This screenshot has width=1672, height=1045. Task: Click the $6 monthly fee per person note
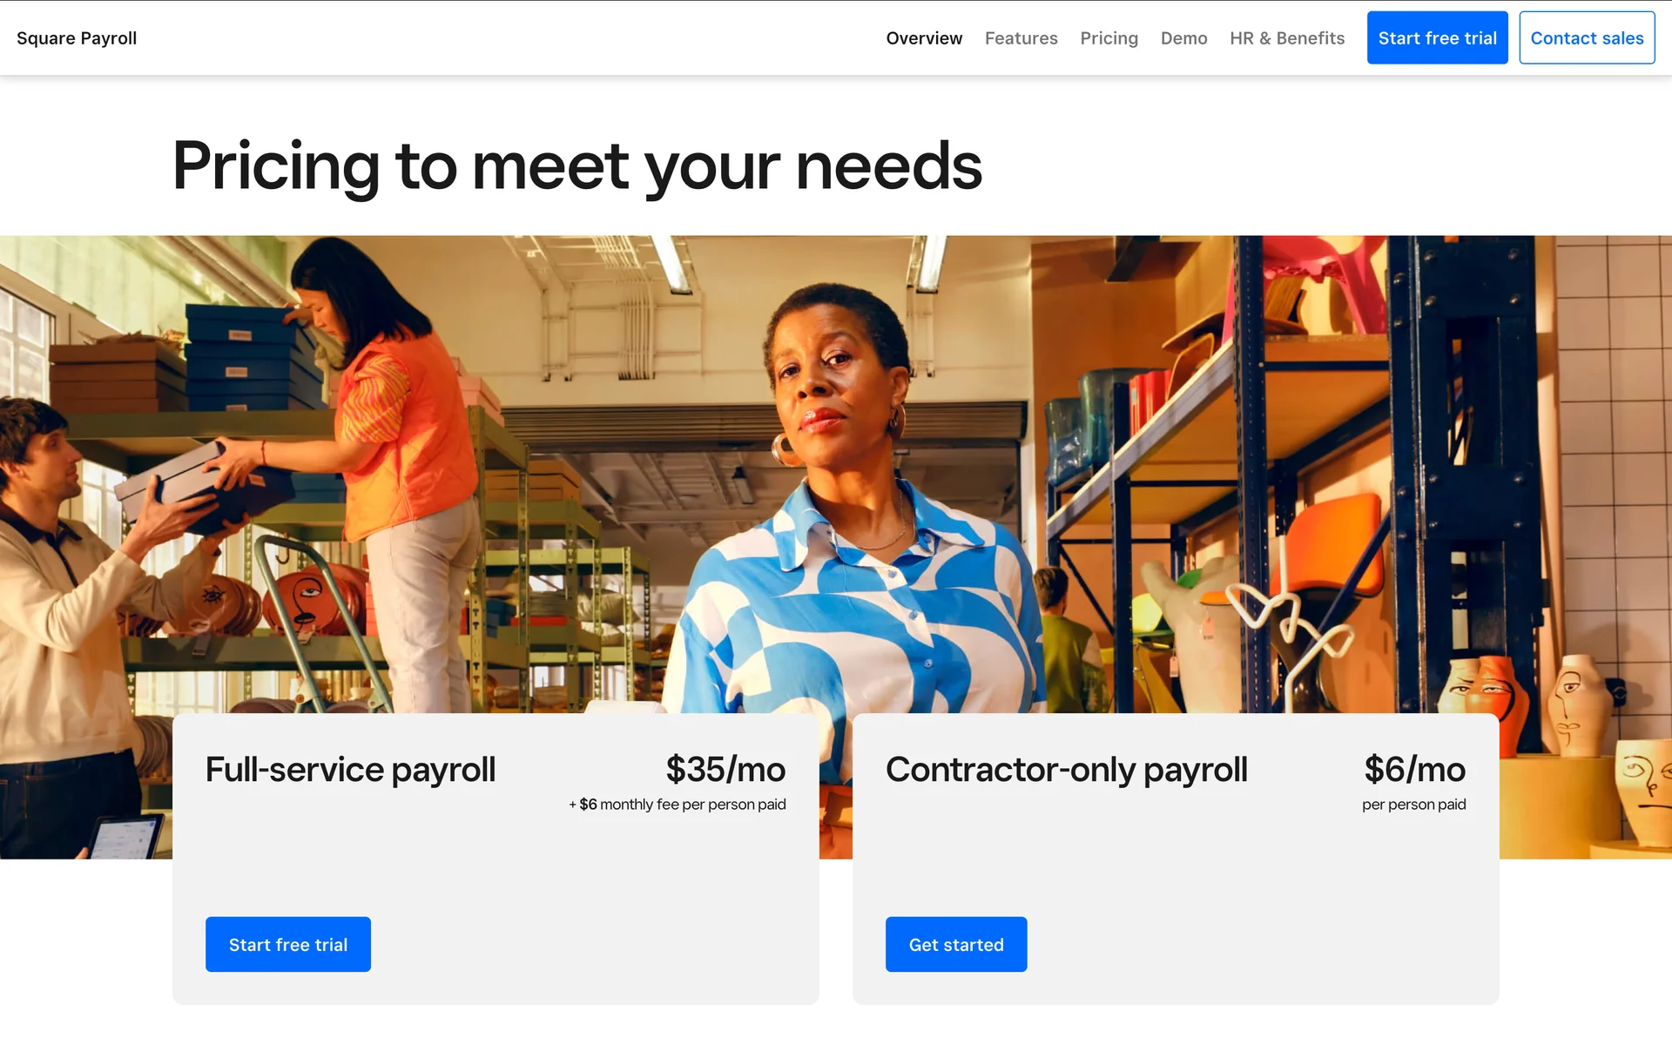pyautogui.click(x=678, y=805)
